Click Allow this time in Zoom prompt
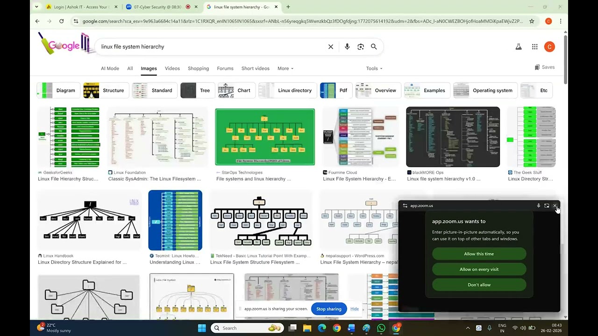This screenshot has height=336, width=598. 479,254
